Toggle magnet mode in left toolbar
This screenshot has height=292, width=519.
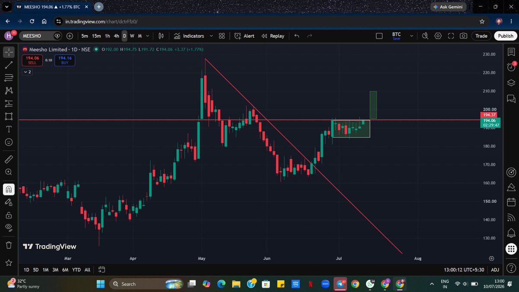click(x=9, y=189)
